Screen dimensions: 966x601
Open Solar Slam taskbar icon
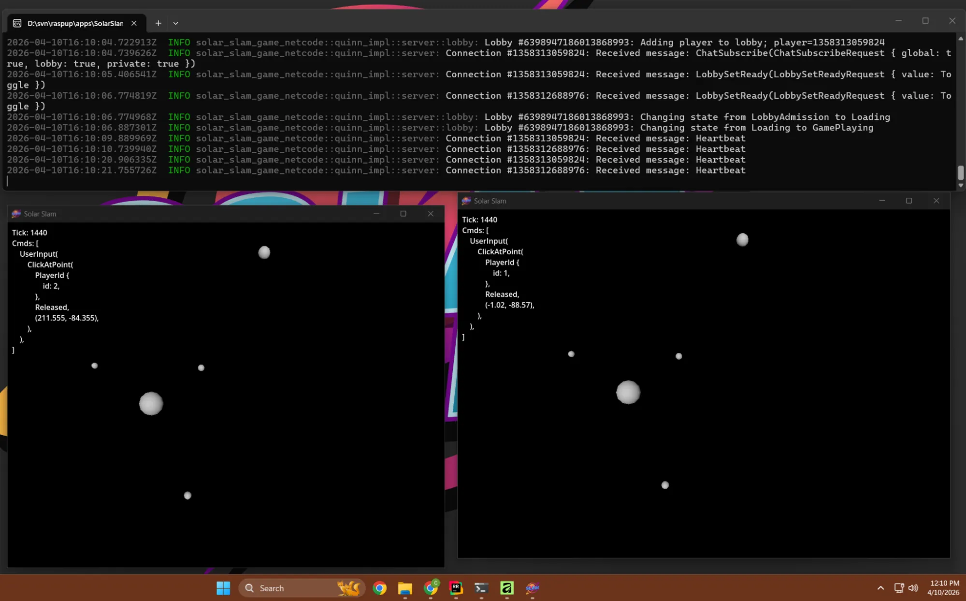532,588
